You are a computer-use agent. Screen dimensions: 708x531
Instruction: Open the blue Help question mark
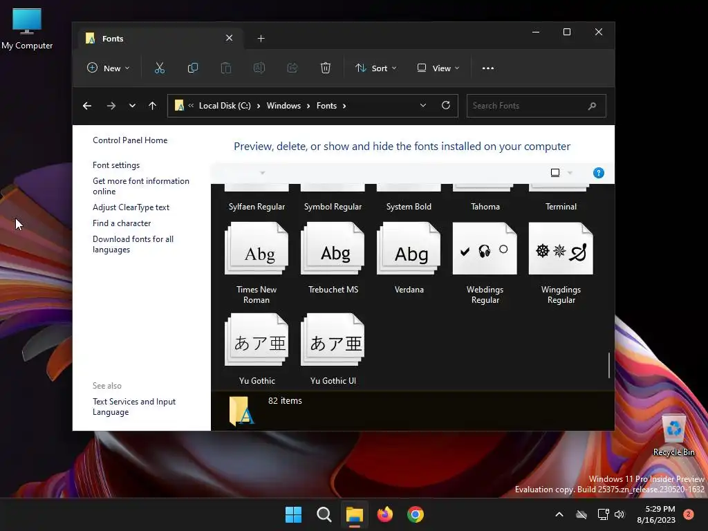coord(598,173)
